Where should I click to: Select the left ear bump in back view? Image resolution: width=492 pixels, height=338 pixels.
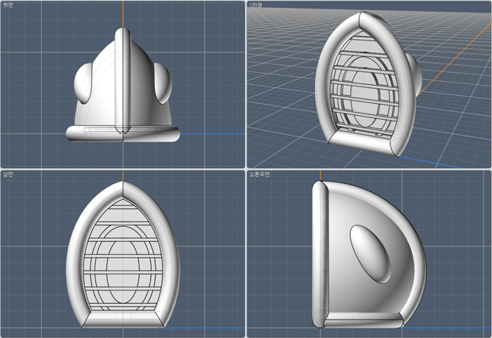tap(83, 83)
